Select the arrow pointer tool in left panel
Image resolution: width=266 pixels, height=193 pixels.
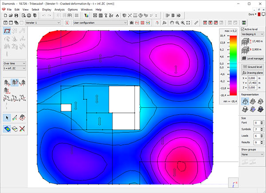click(x=7, y=118)
